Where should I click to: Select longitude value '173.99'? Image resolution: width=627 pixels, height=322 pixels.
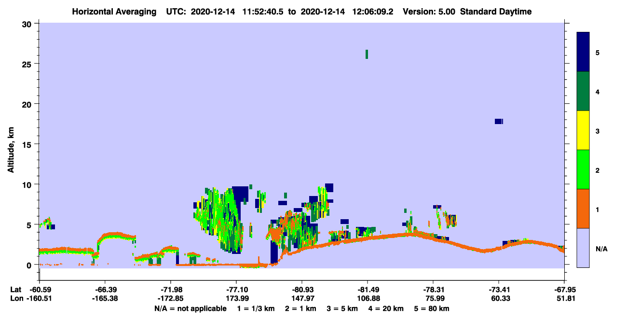click(236, 299)
